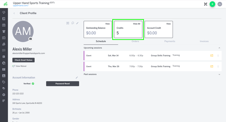Click the Credits value 5
226x122 pixels.
pyautogui.click(x=118, y=33)
